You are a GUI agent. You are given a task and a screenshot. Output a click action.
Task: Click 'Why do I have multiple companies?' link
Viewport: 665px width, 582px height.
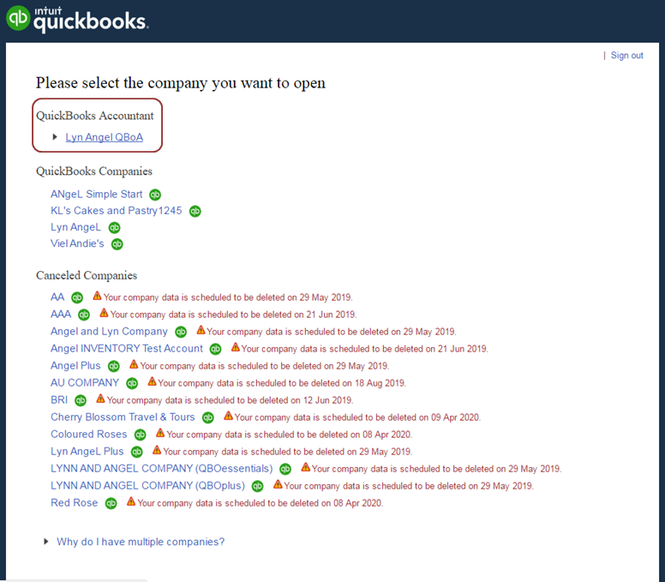point(141,542)
